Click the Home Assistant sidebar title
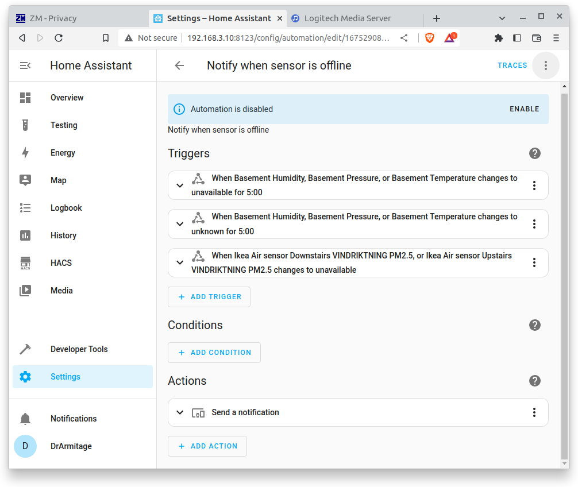The height and width of the screenshot is (487, 578). [x=91, y=65]
